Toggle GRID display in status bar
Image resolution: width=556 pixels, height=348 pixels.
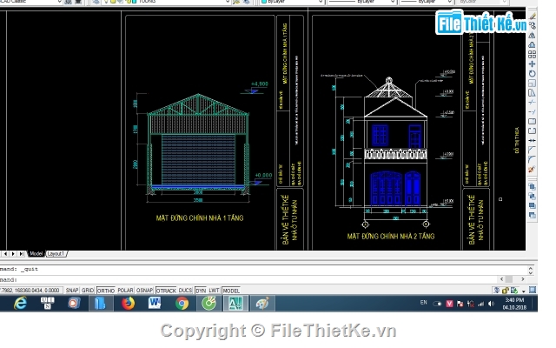click(88, 291)
